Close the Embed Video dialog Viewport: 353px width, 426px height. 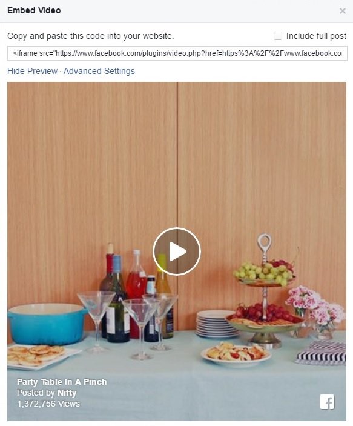343,11
